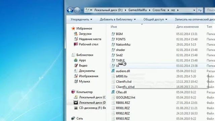Sort by the Имя column header
This screenshot has width=215, height=121.
(x=114, y=27)
